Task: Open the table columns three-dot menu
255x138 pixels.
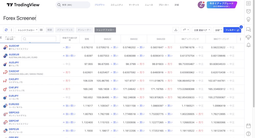Action: click(x=240, y=39)
